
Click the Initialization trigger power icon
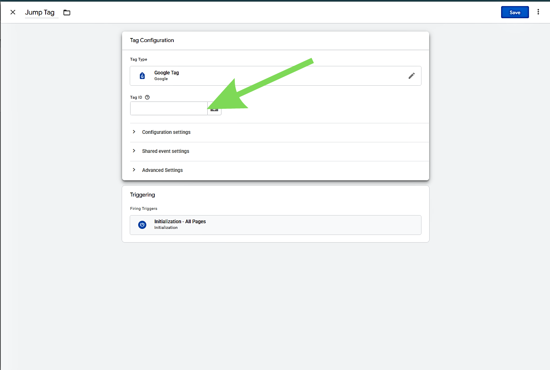tap(142, 225)
